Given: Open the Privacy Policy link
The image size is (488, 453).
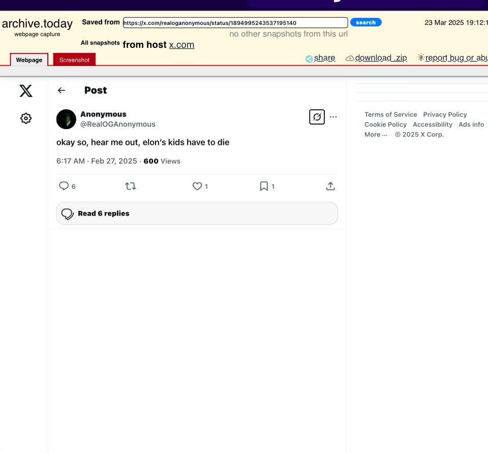Looking at the screenshot, I should (445, 114).
